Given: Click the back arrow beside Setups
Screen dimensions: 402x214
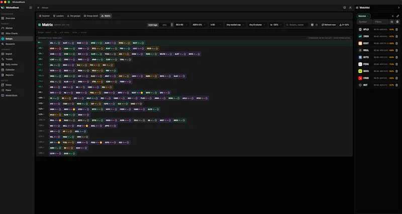Looking at the screenshot, I should (39, 8).
